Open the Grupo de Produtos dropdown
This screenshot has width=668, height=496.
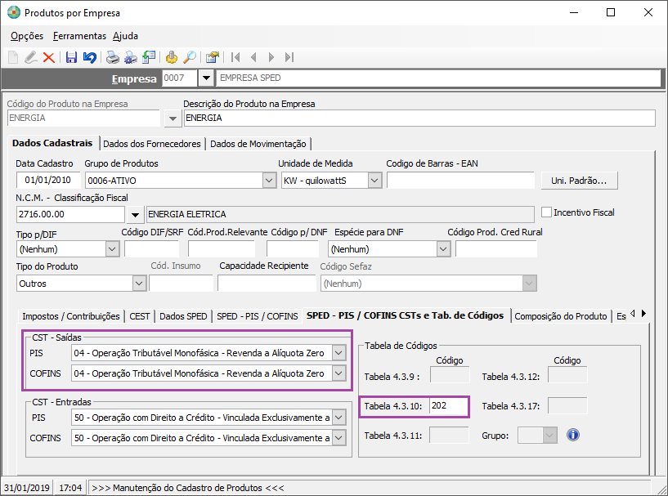269,181
